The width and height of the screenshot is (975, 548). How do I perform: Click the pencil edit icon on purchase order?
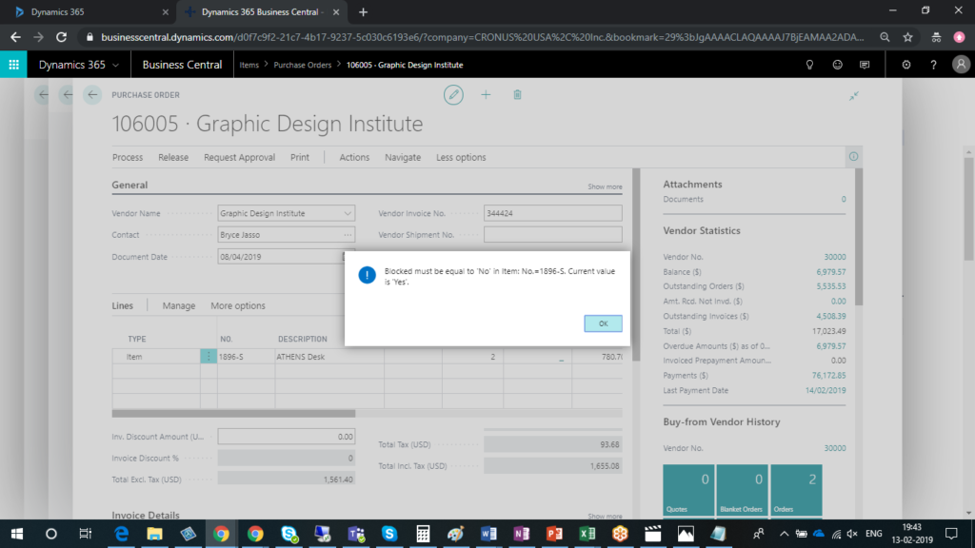click(x=454, y=95)
